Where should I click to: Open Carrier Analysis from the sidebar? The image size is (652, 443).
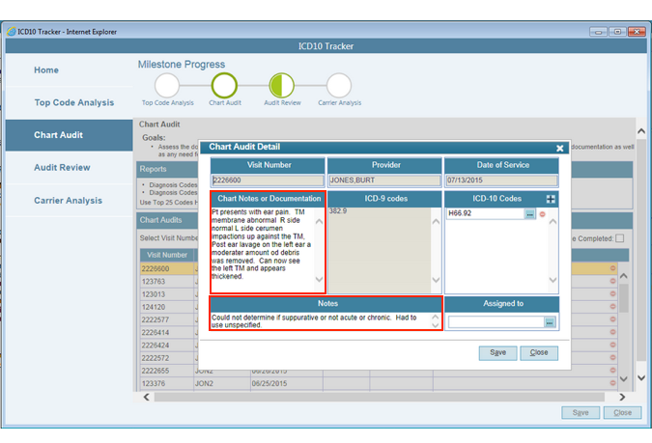coord(68,201)
